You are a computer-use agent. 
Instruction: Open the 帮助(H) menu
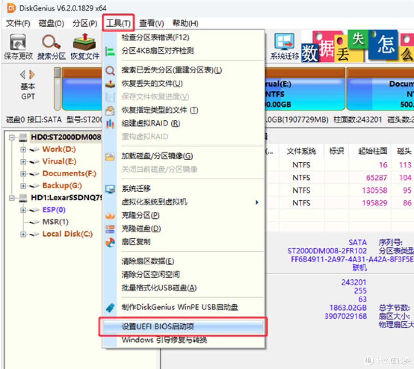[186, 23]
